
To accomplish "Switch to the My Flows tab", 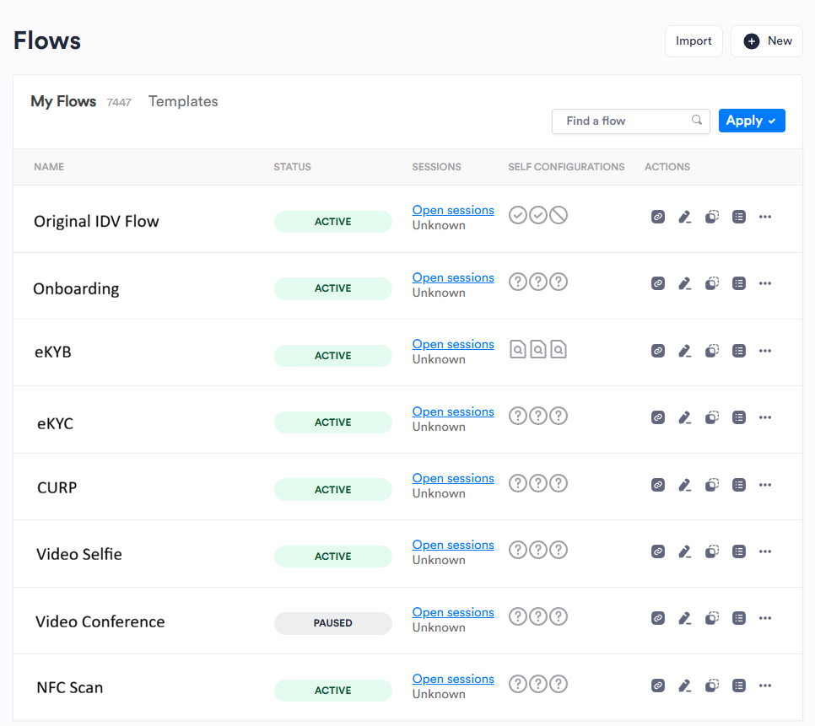I will click(63, 101).
